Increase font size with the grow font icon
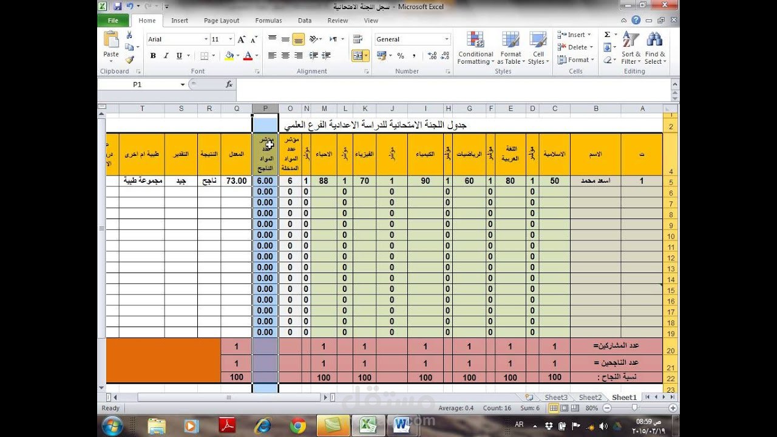 [x=242, y=39]
